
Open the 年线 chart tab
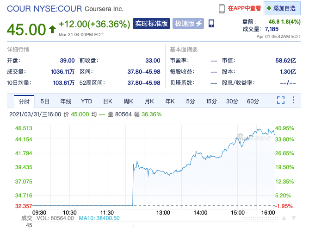tap(66, 101)
